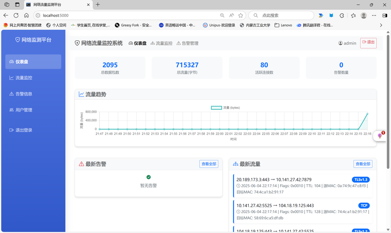Viewport: 391px width, 233px height.
Task: Switch to 流量监控 tab in top navigation
Action: point(161,43)
